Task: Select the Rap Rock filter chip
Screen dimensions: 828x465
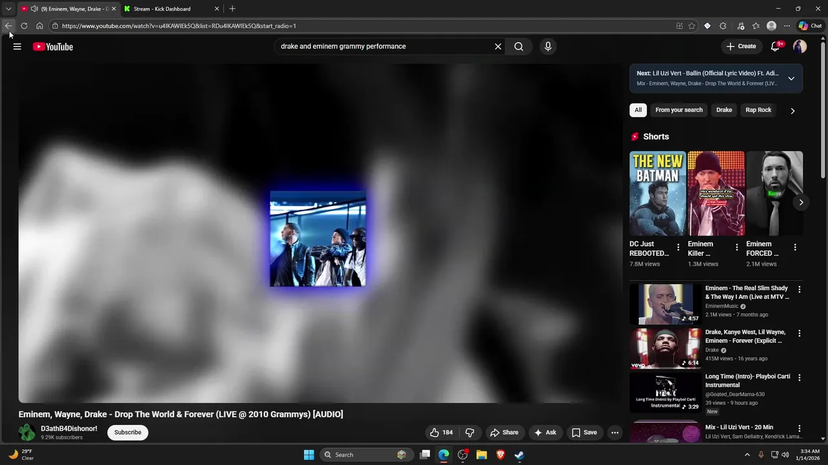Action: click(x=758, y=110)
